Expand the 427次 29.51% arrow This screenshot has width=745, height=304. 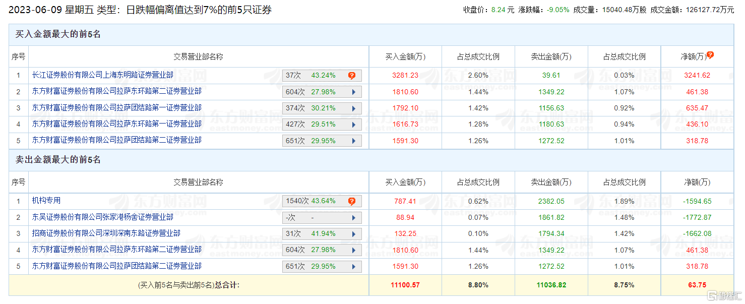tap(354, 125)
